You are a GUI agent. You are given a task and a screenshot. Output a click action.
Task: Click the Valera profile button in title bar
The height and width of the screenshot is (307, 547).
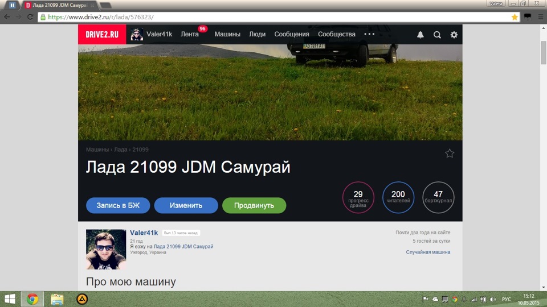(x=496, y=3)
